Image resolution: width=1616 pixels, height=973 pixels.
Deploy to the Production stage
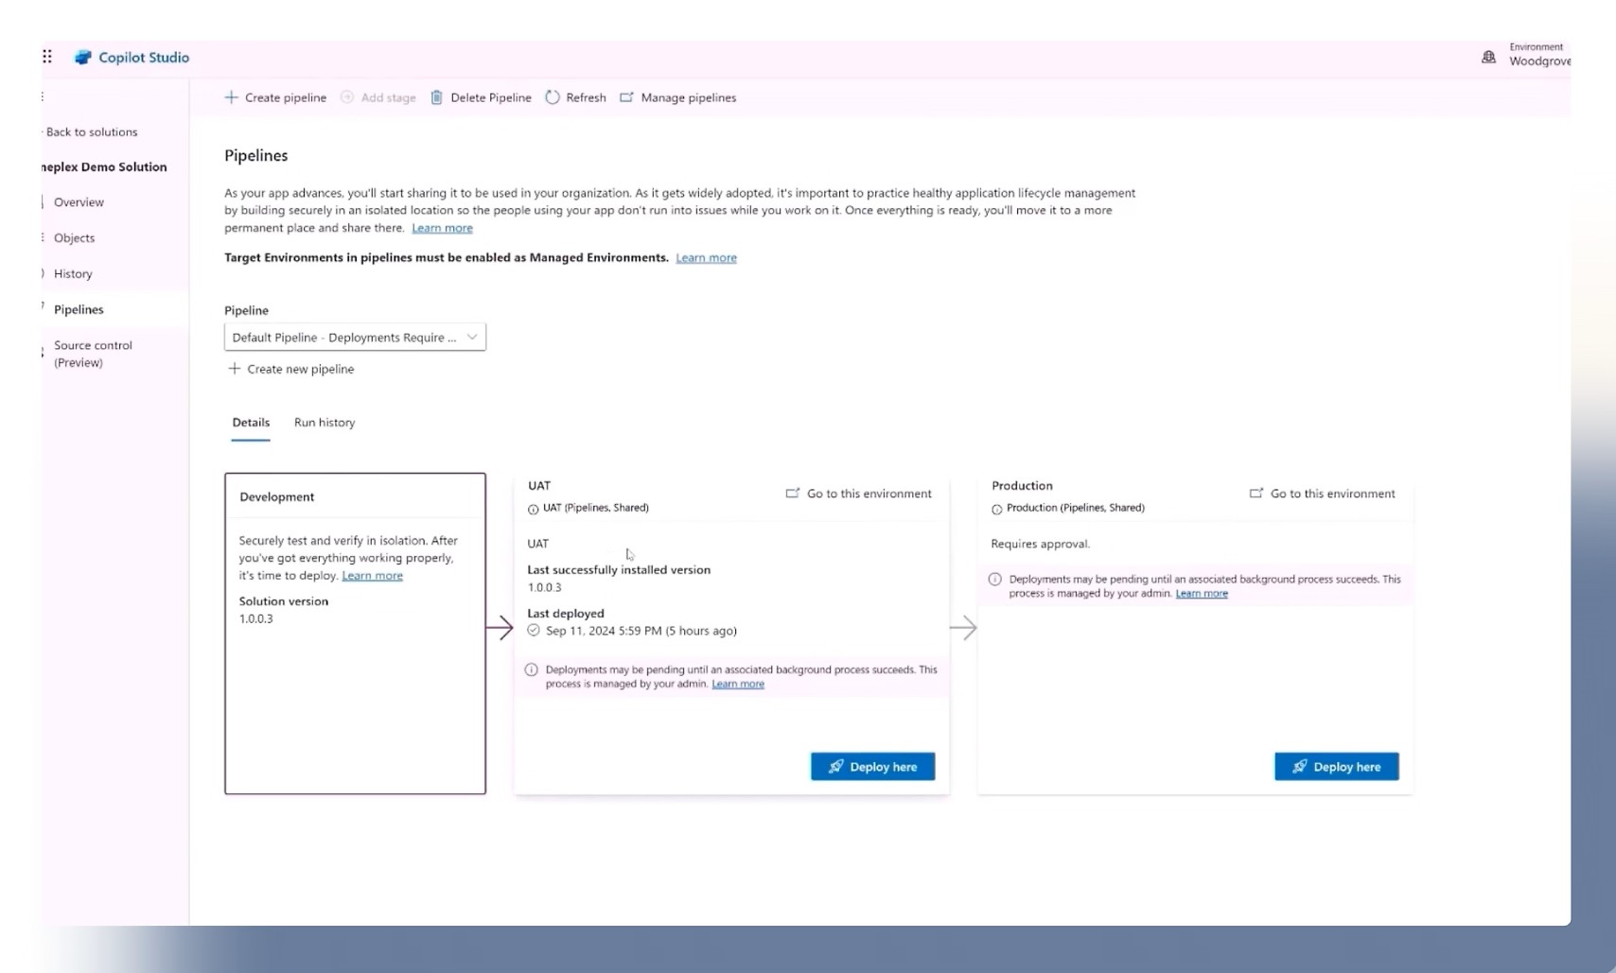pos(1336,767)
